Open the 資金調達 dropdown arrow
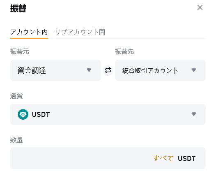 89,70
